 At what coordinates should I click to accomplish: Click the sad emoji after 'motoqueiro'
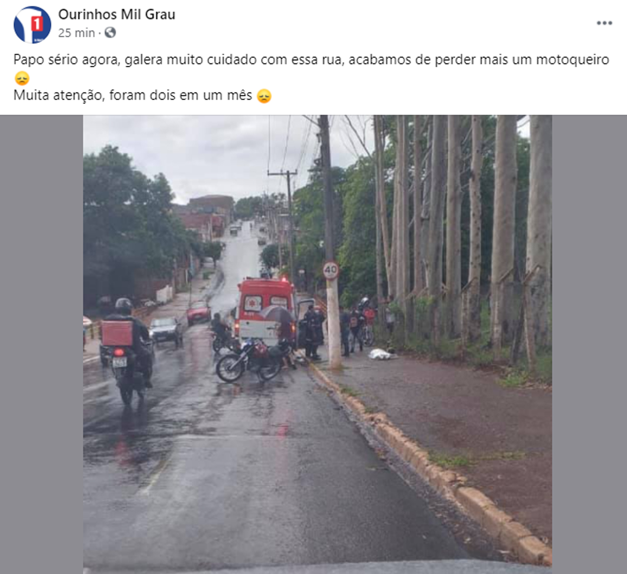22,78
